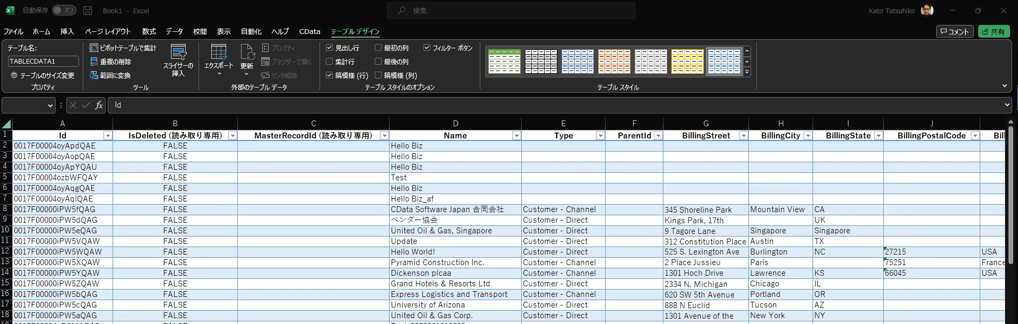
Task: Click the 共有 share button
Action: click(x=994, y=32)
